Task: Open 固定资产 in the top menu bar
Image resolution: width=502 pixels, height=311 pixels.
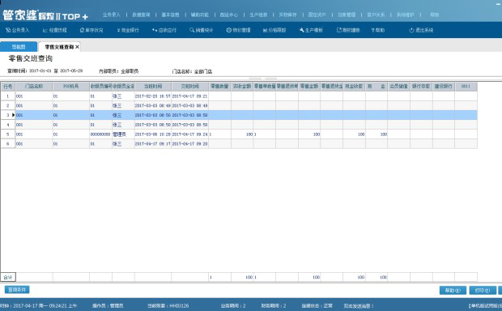Action: pyautogui.click(x=317, y=15)
